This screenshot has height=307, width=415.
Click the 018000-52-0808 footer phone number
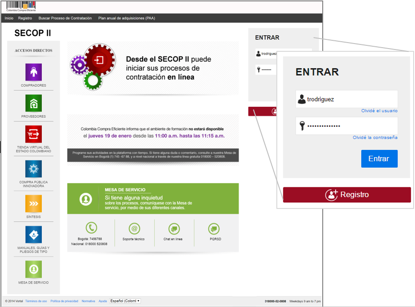click(275, 301)
